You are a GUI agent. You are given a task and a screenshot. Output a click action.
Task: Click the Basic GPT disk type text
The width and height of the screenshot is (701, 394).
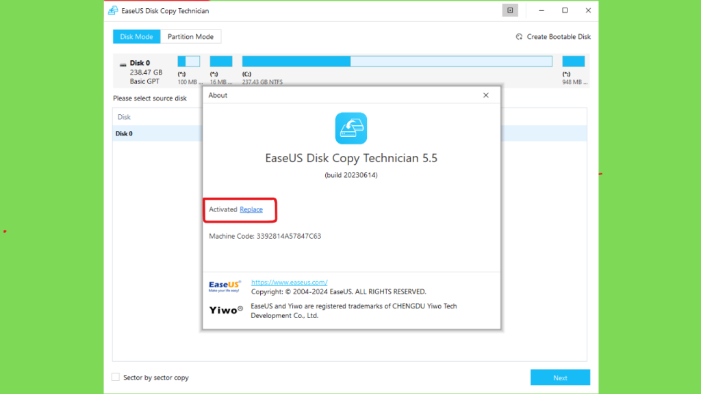click(x=144, y=81)
